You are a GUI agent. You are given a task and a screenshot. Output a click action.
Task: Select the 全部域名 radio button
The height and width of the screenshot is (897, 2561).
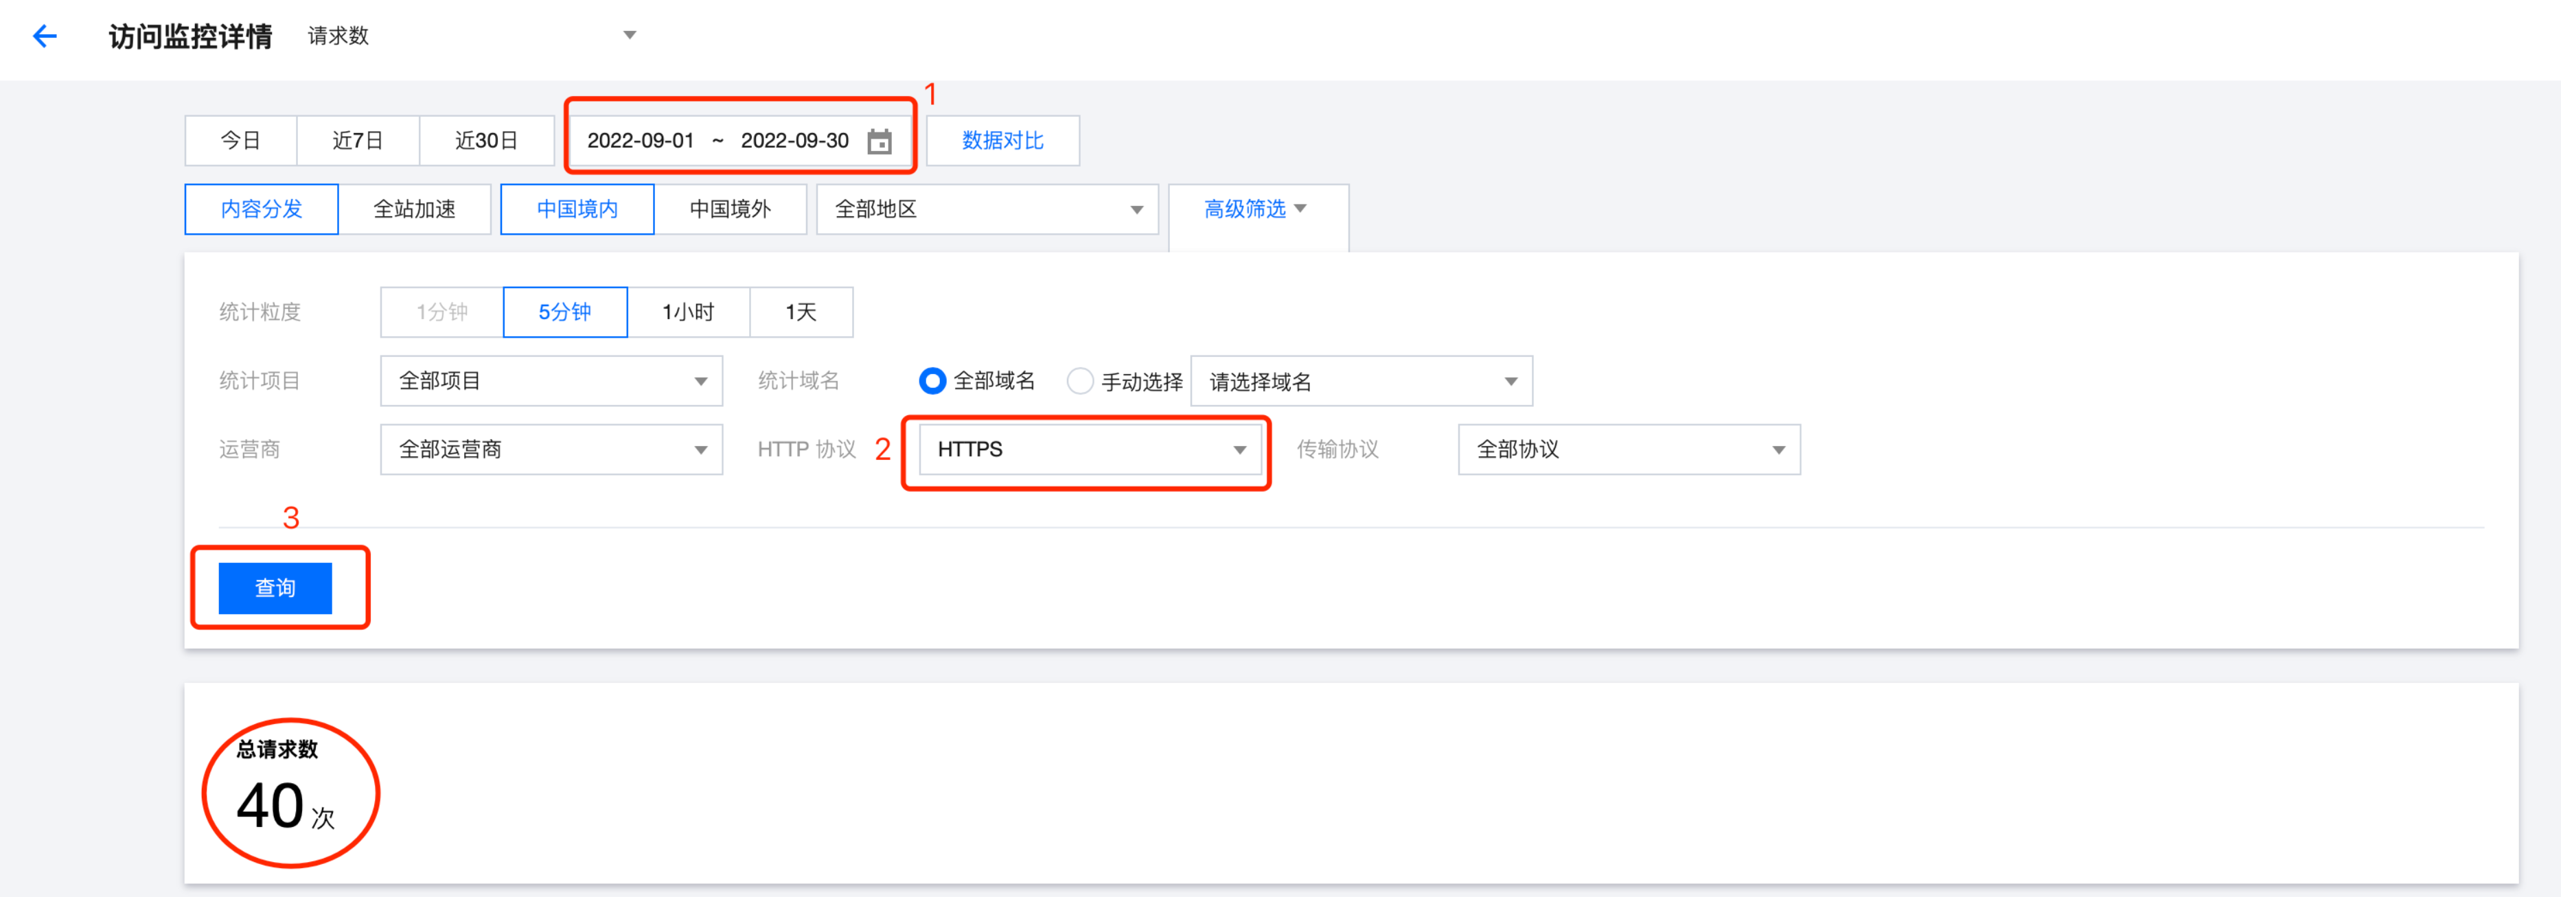coord(932,382)
